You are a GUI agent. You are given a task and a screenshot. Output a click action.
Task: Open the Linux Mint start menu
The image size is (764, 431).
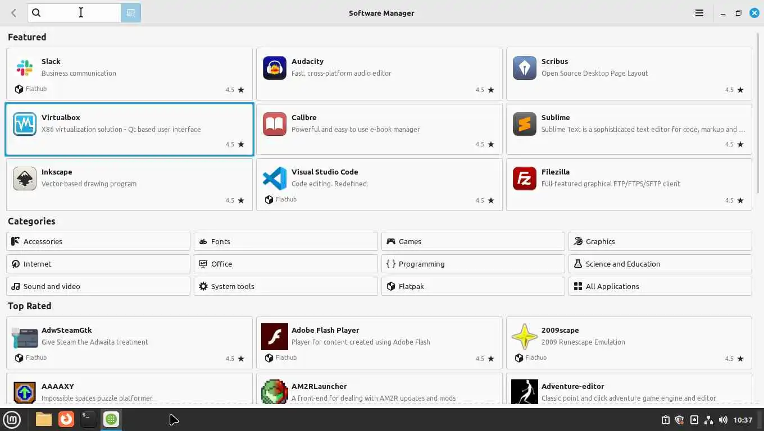[x=12, y=419]
